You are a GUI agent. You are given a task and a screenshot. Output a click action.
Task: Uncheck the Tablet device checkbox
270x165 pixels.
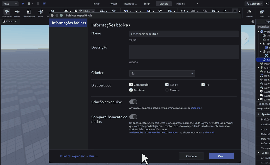(x=167, y=85)
